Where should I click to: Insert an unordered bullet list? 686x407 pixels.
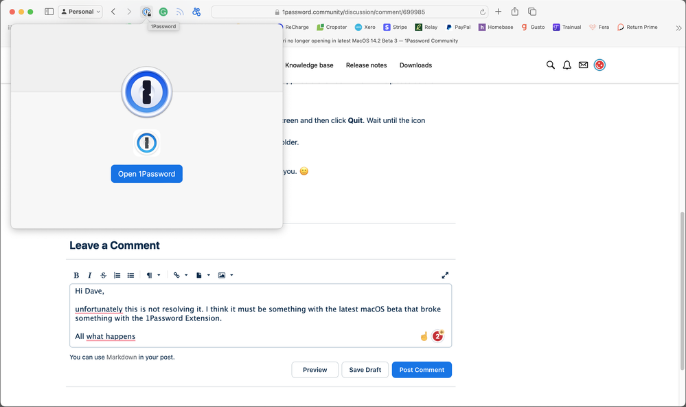130,275
